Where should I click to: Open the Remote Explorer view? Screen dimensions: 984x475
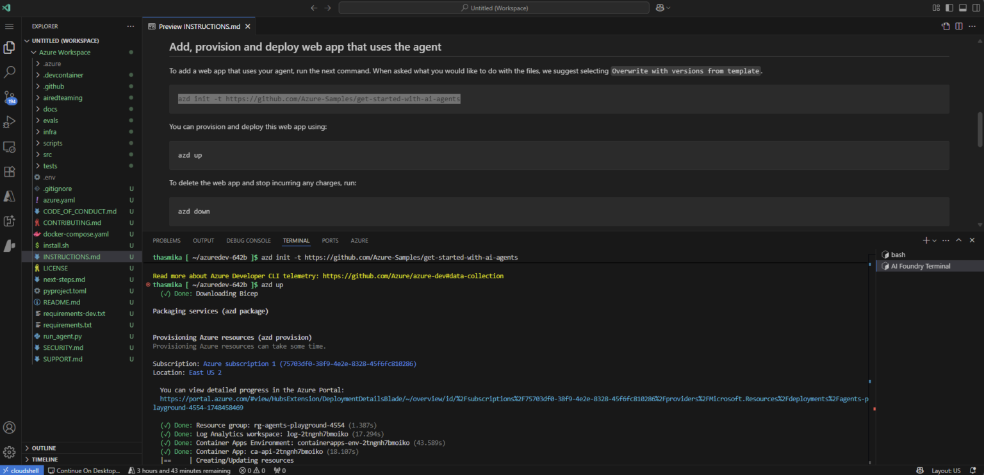(x=10, y=147)
